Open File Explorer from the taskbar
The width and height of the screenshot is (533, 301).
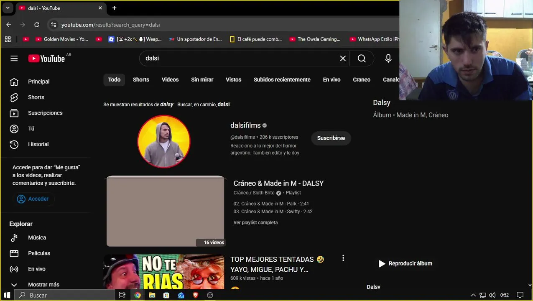point(152,295)
